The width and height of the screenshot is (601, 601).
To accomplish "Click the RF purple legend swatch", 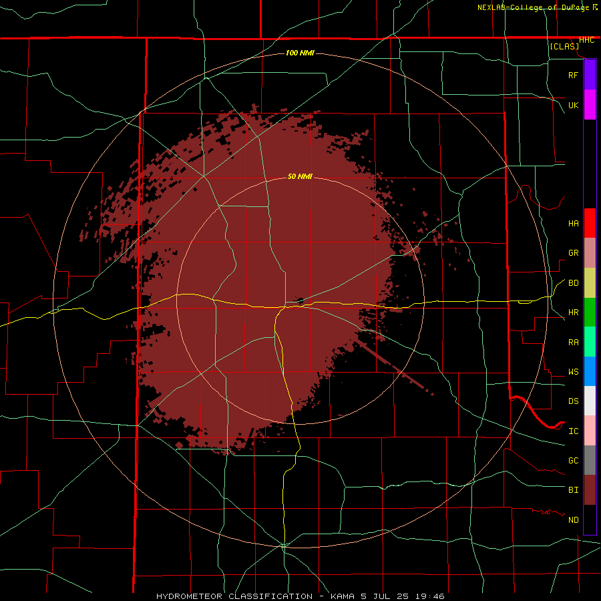I will tap(590, 75).
